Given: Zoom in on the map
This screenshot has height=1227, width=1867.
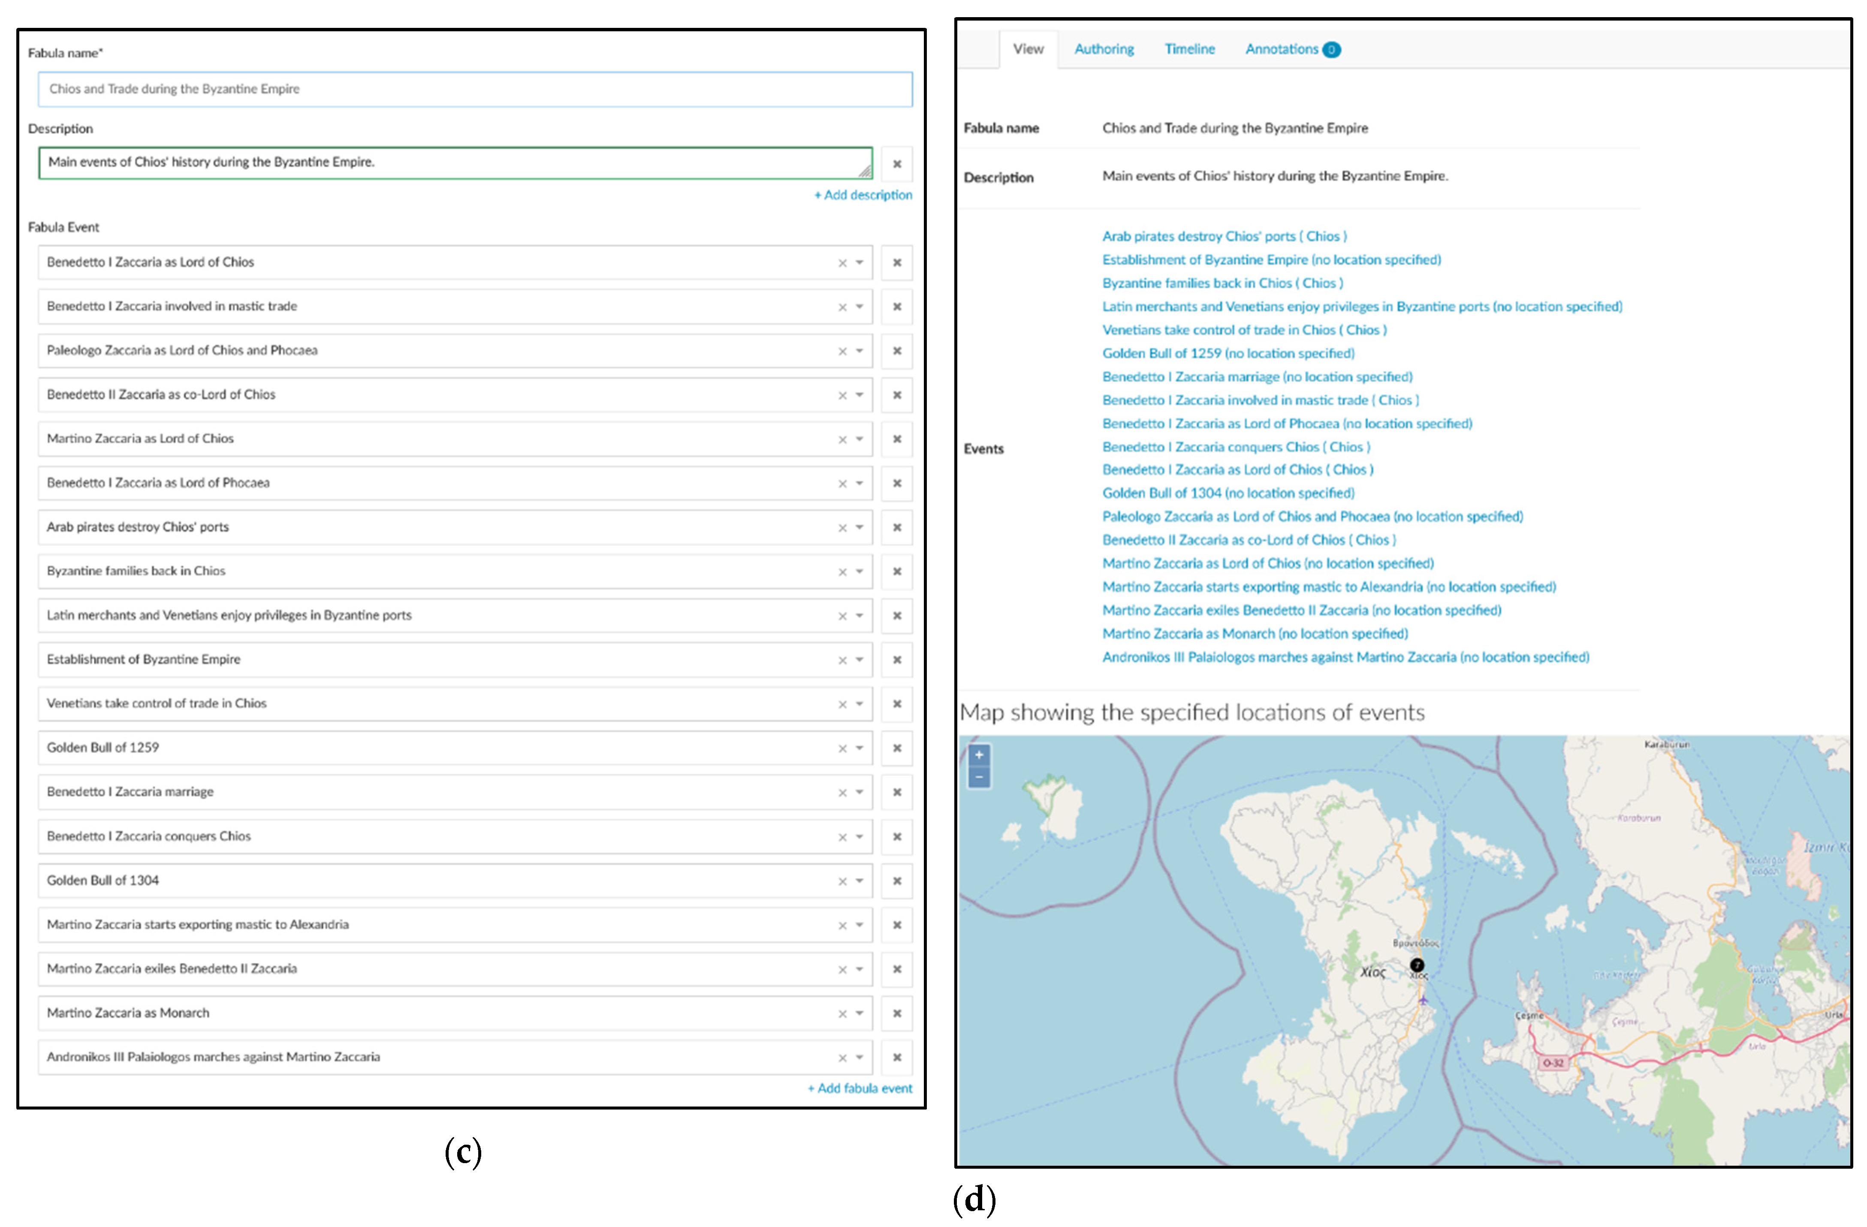Looking at the screenshot, I should click(978, 755).
